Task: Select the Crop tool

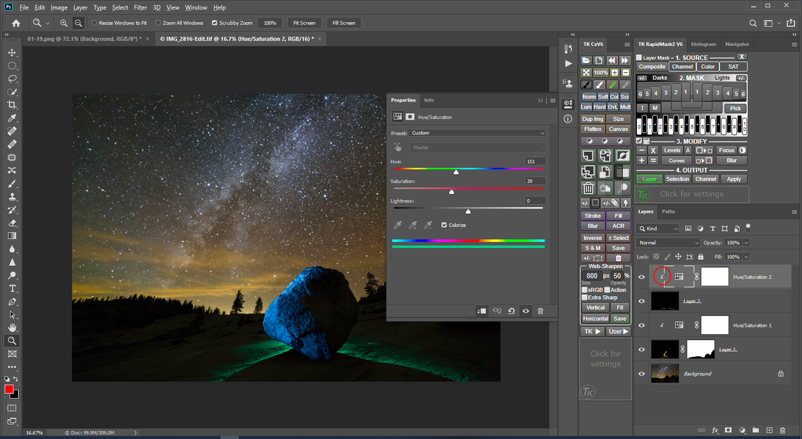Action: 12,105
